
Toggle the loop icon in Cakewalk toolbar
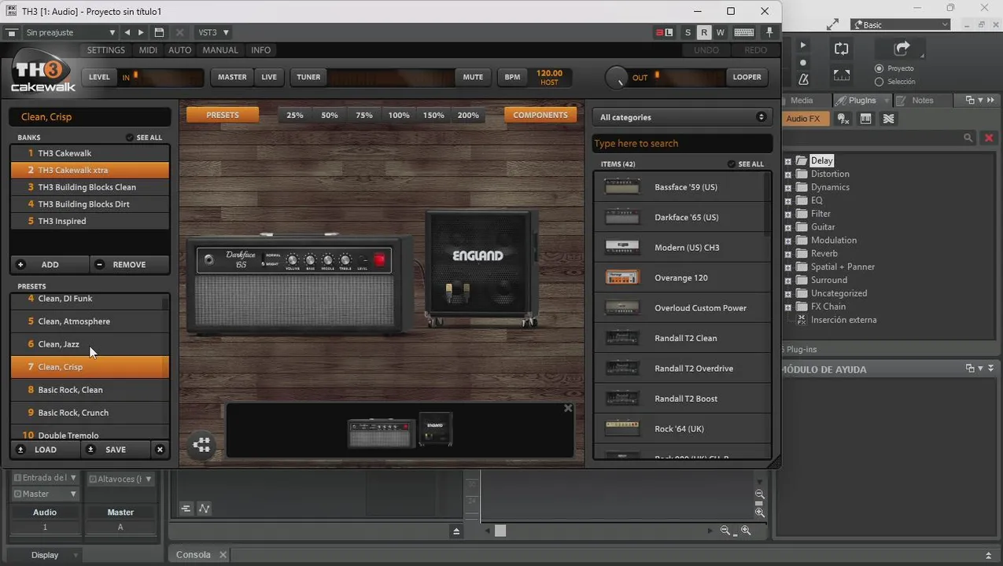(841, 49)
